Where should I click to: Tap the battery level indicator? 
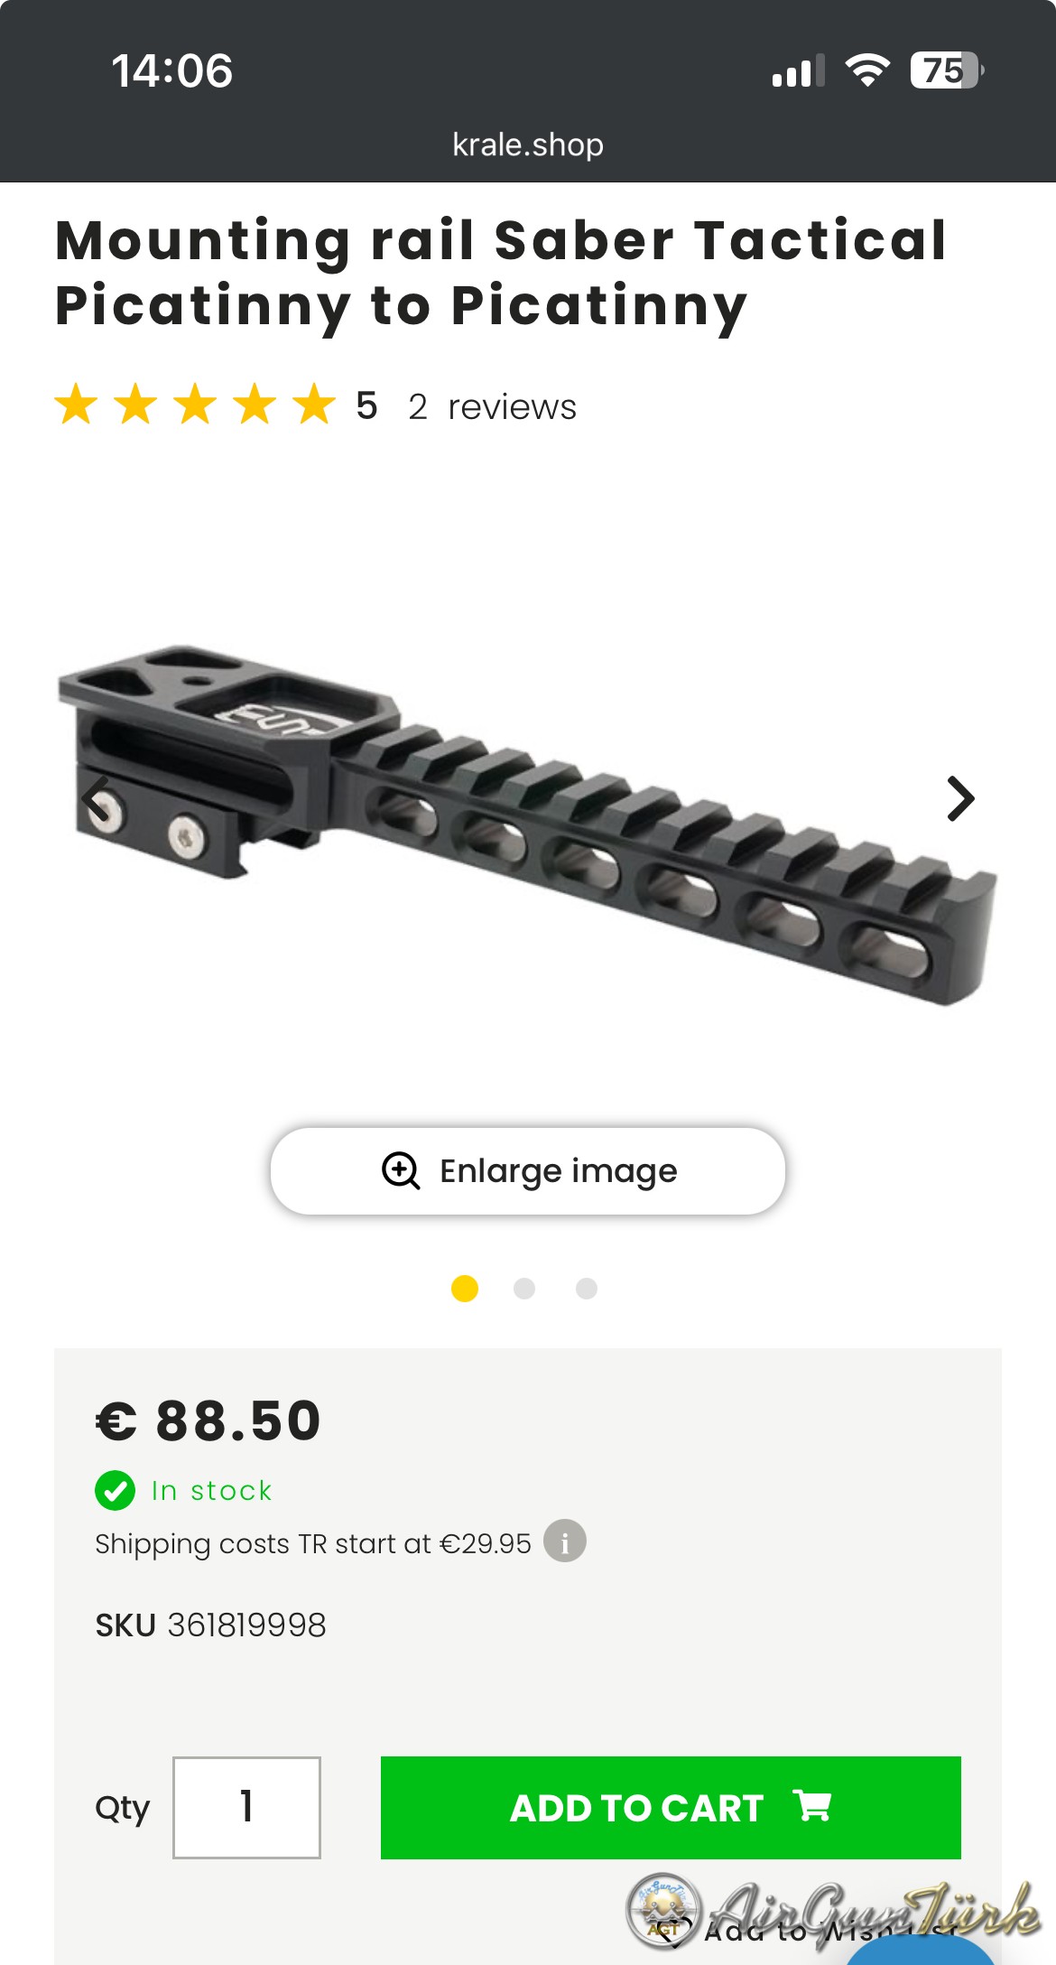945,70
